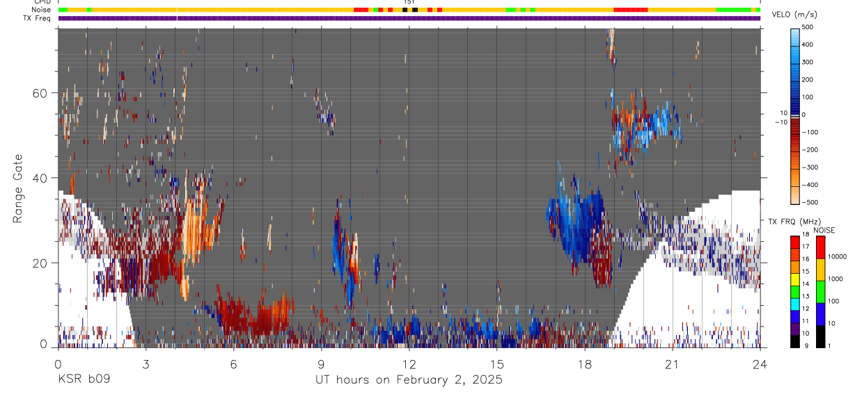
Task: Click the '300' label on VELO colorbar
Action: 809,62
